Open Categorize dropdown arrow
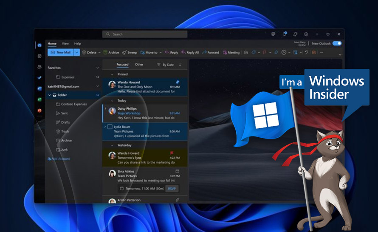The height and width of the screenshot is (232, 378). coord(259,53)
